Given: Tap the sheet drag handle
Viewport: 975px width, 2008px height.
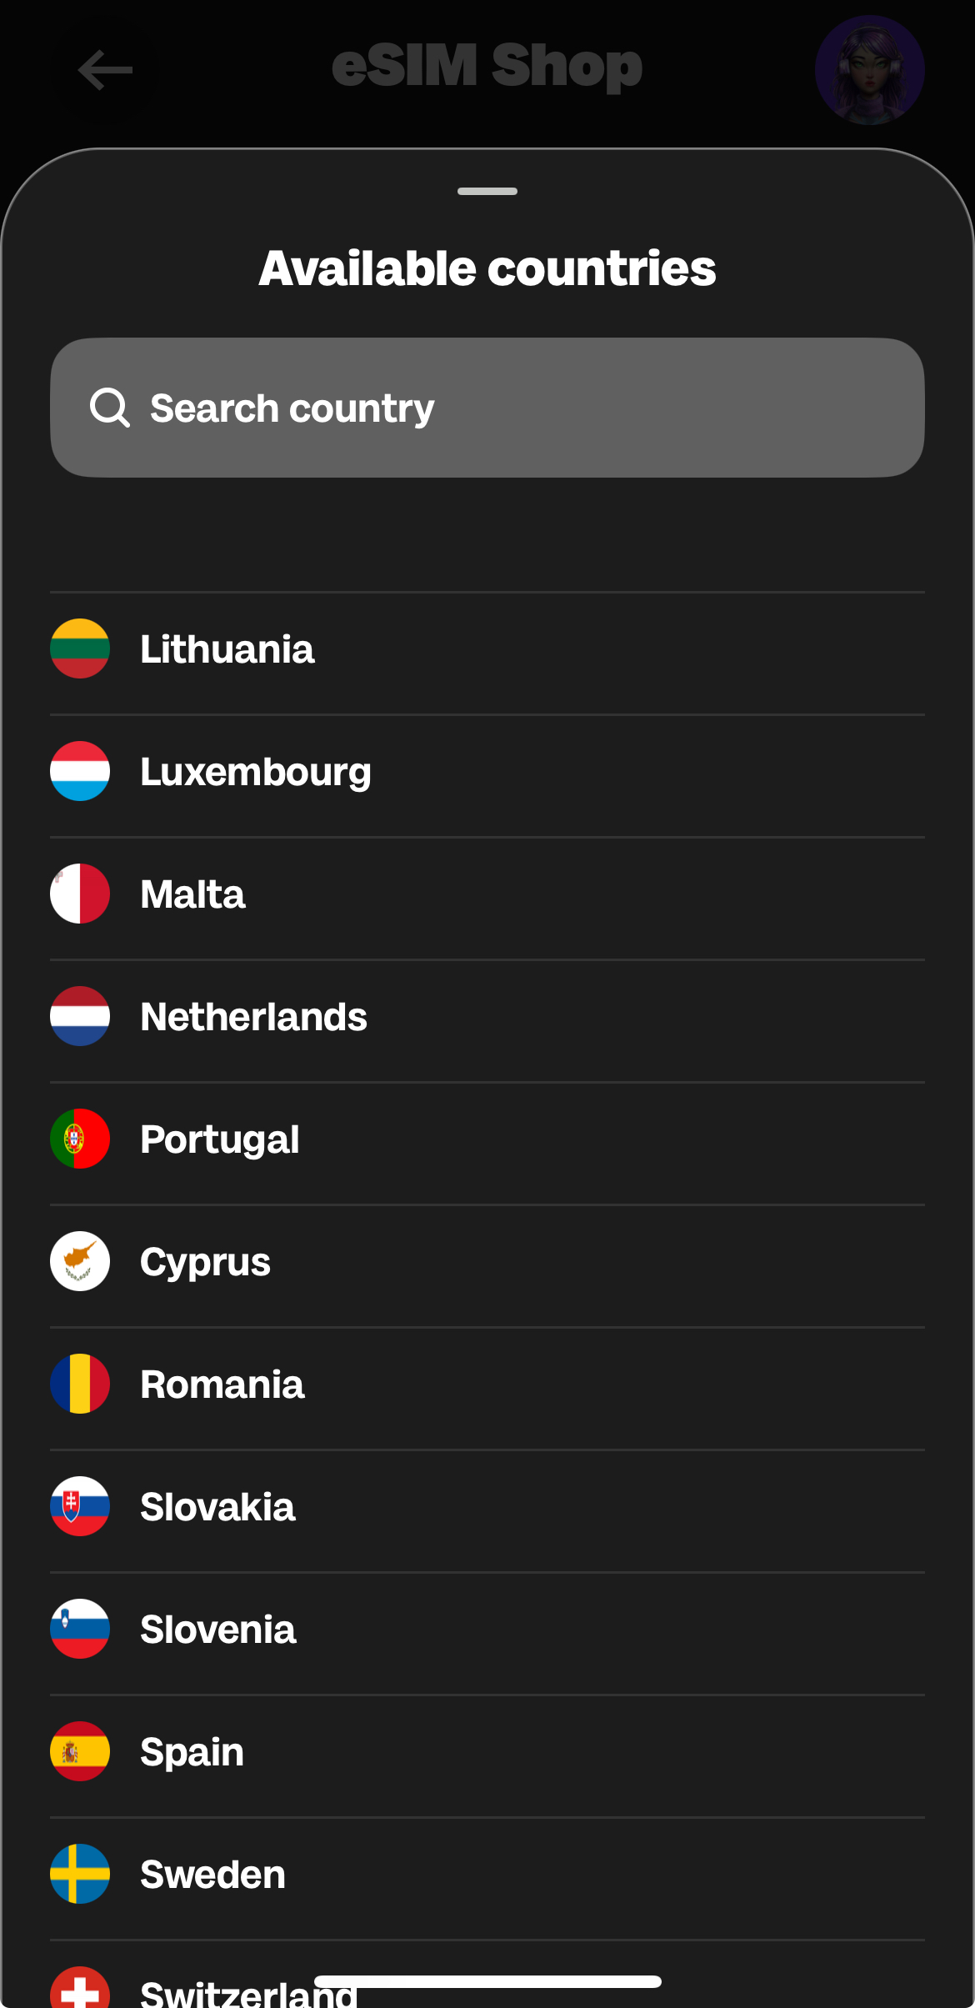Looking at the screenshot, I should pos(487,192).
